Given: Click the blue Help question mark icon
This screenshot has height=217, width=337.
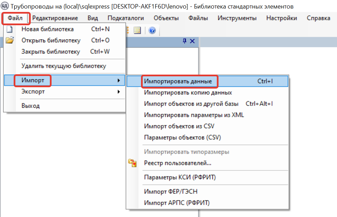Looking at the screenshot, I should coord(152,30).
